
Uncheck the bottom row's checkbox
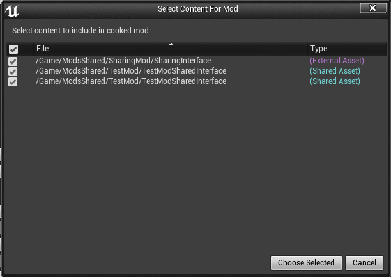(x=13, y=81)
